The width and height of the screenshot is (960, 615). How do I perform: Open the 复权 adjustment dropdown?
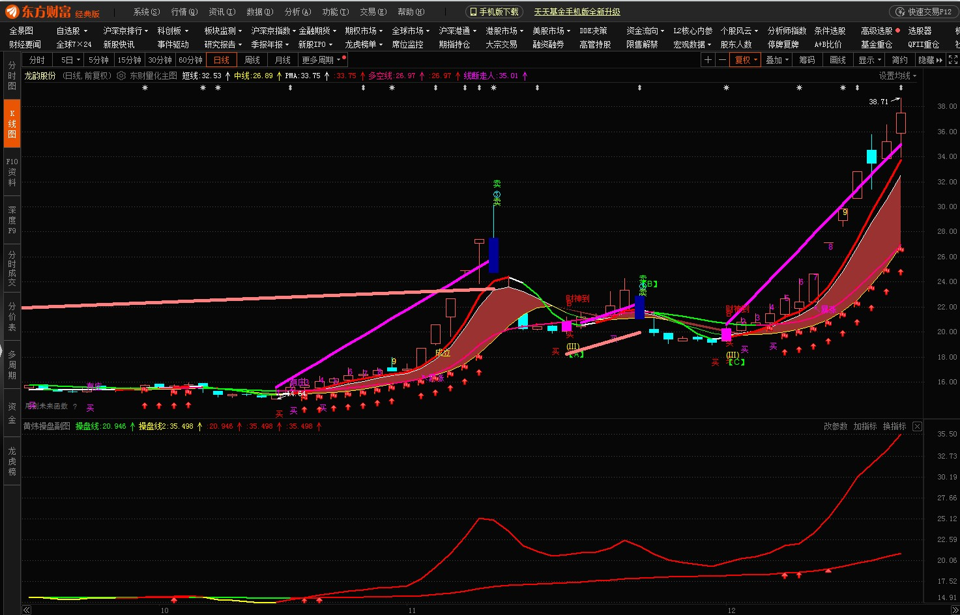[746, 60]
